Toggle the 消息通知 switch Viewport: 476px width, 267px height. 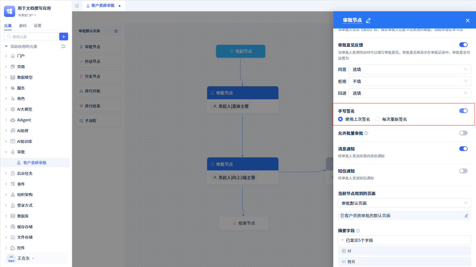click(463, 149)
